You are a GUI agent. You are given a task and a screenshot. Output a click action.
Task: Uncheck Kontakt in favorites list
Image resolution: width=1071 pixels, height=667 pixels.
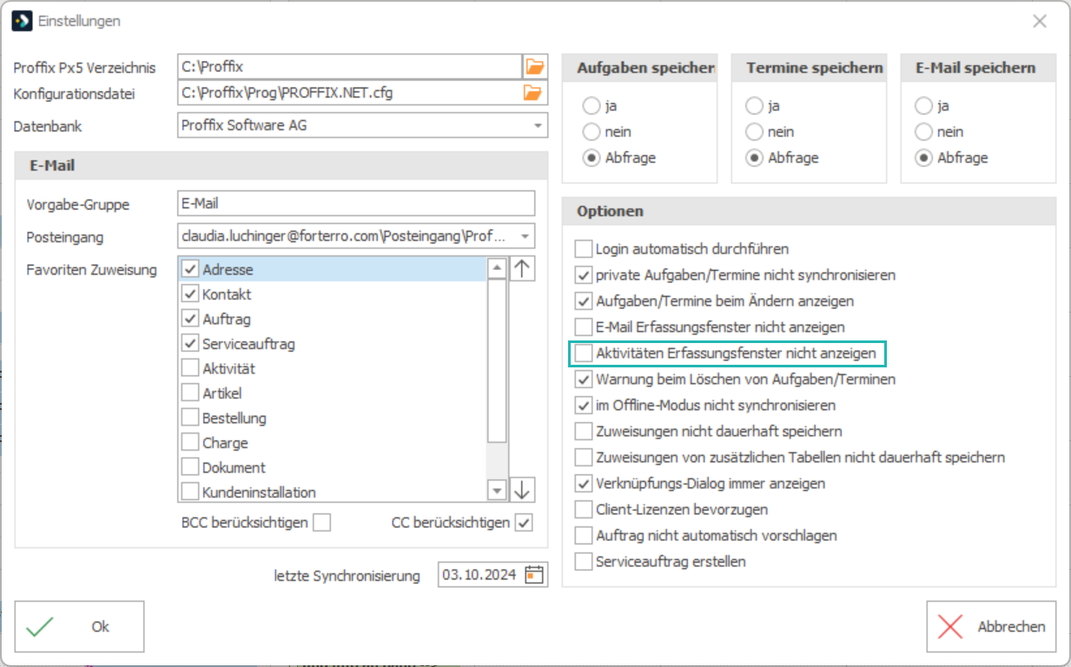[x=190, y=294]
